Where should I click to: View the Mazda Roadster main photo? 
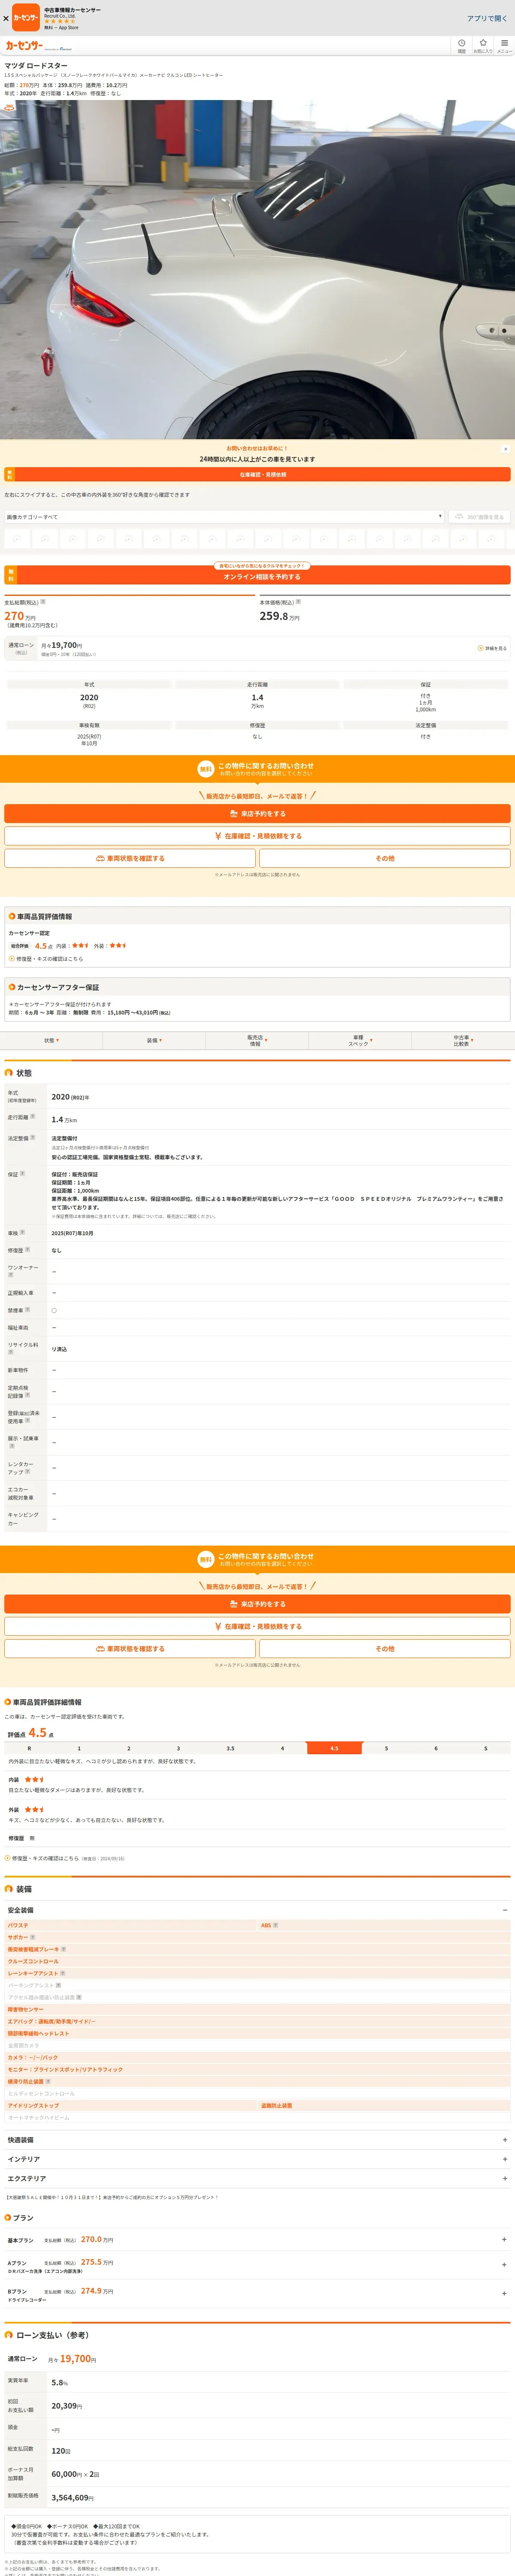pos(257,269)
